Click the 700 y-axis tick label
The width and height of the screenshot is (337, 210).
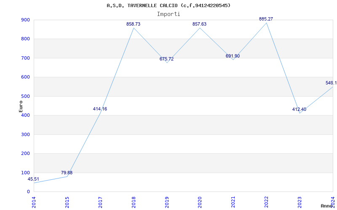[25, 58]
